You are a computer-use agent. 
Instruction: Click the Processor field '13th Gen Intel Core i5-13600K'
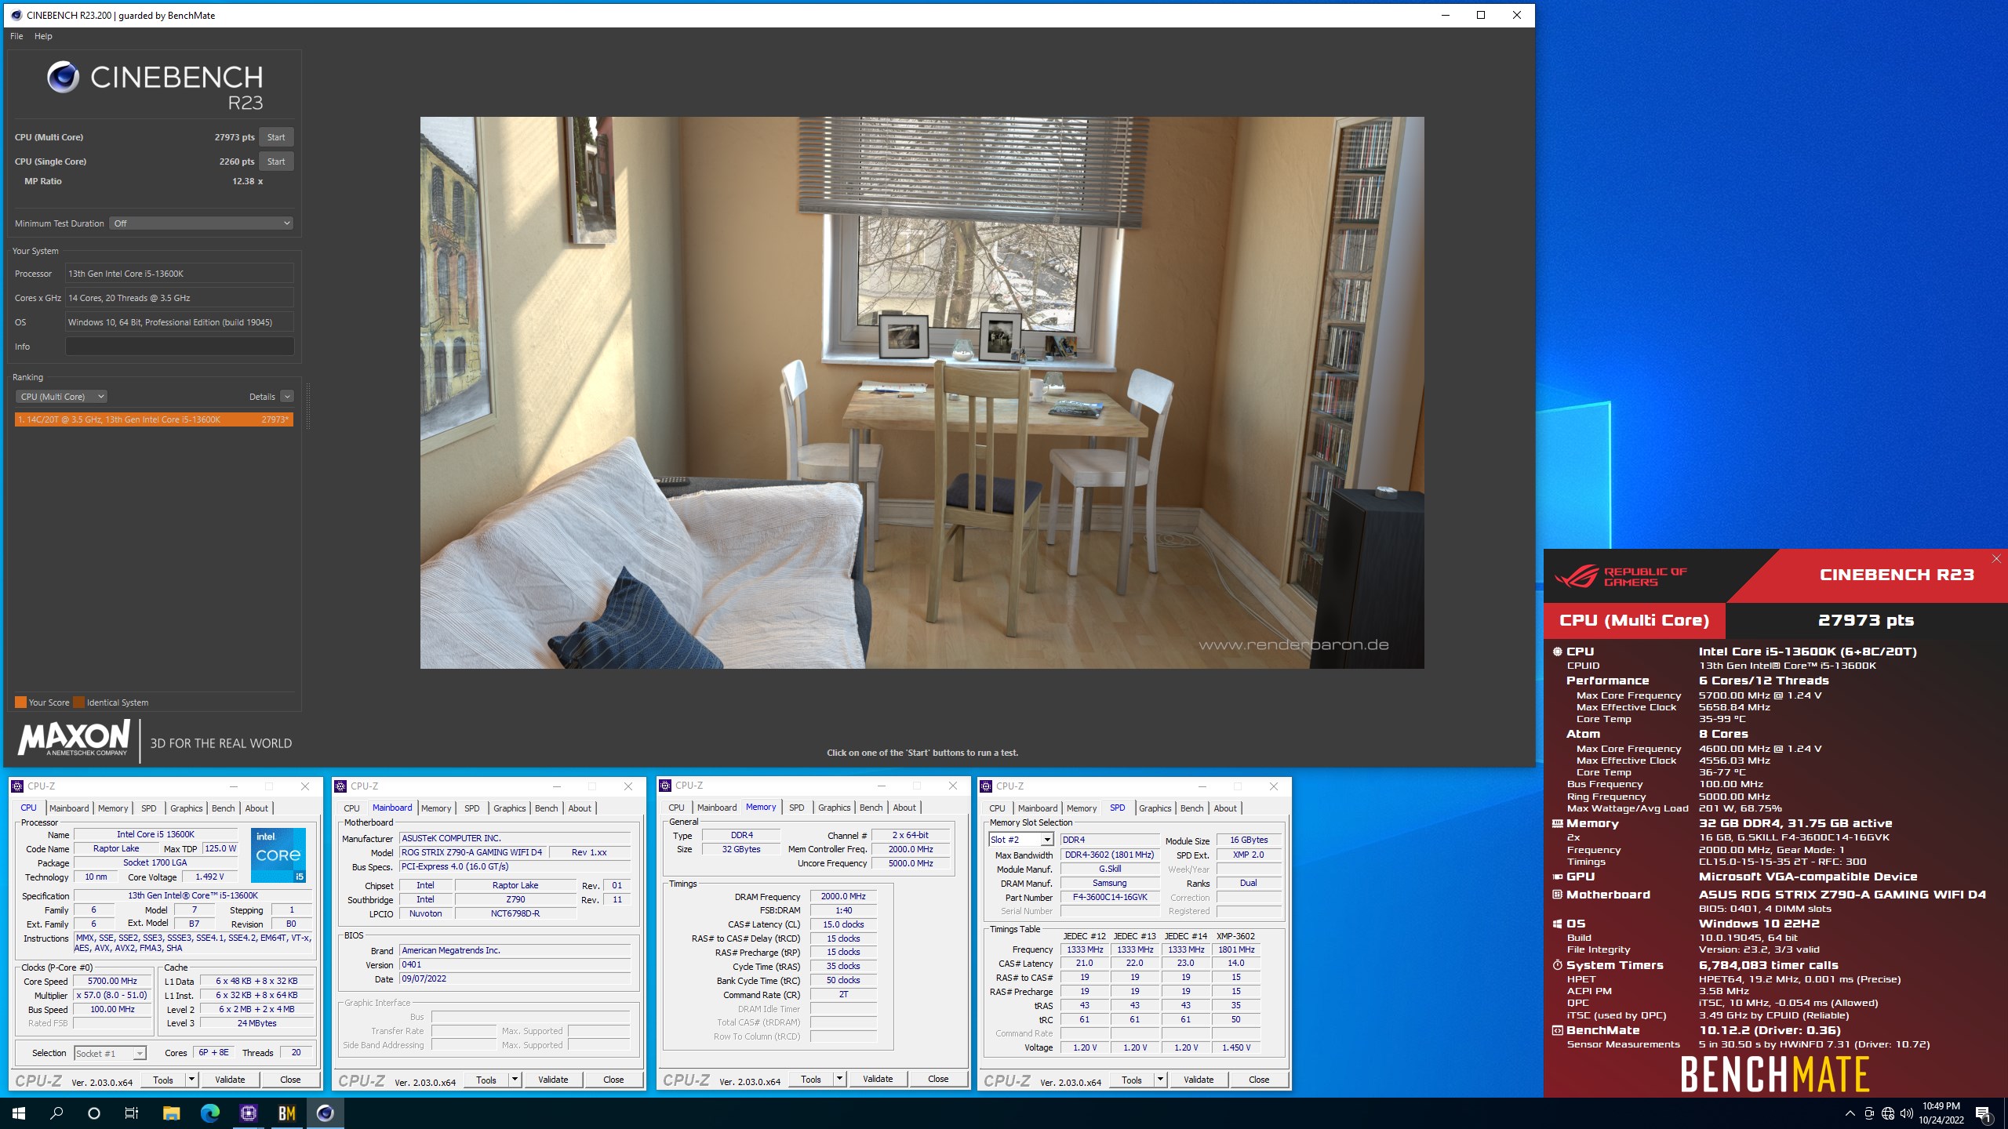coord(180,274)
